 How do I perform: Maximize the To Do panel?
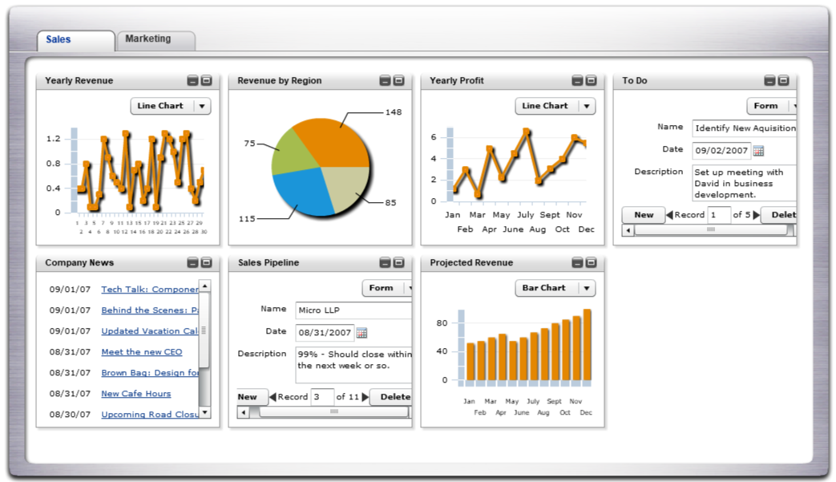783,80
